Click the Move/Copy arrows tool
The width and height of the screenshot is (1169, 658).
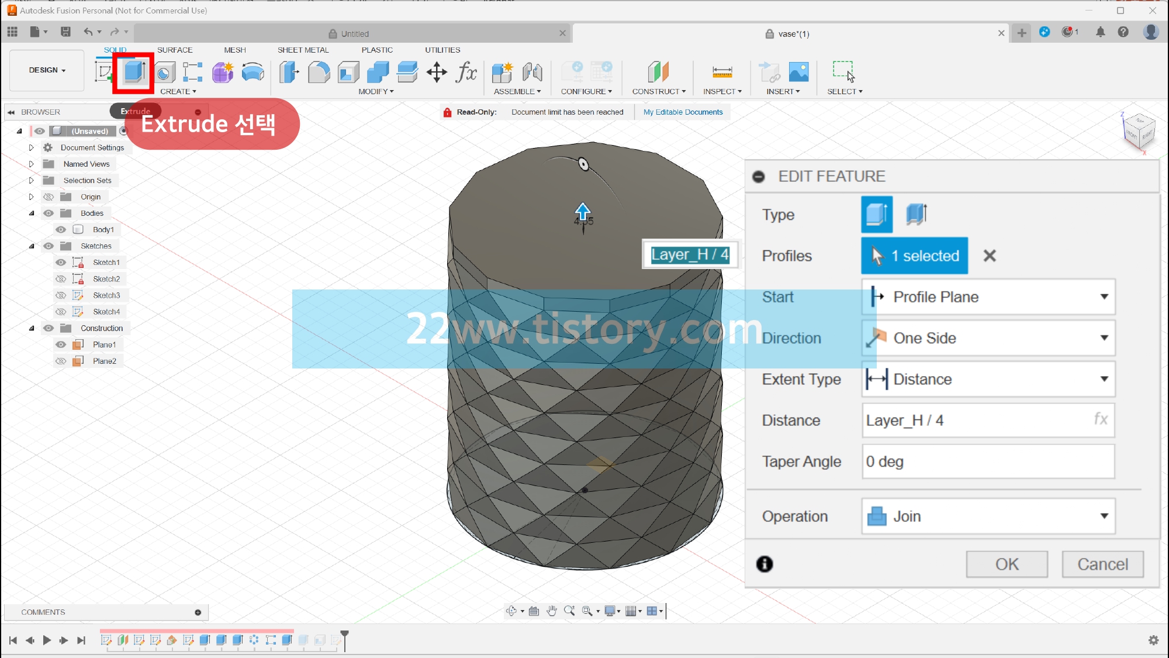(437, 73)
